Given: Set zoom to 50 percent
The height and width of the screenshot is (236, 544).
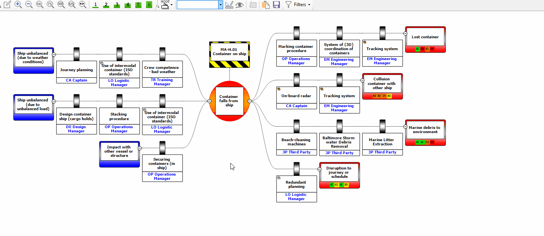Looking at the screenshot, I should [x=39, y=5].
